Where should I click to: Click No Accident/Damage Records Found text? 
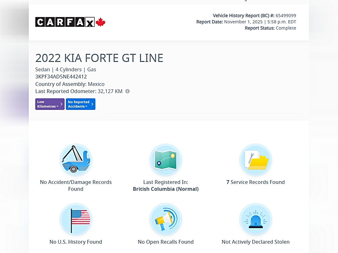(x=76, y=186)
